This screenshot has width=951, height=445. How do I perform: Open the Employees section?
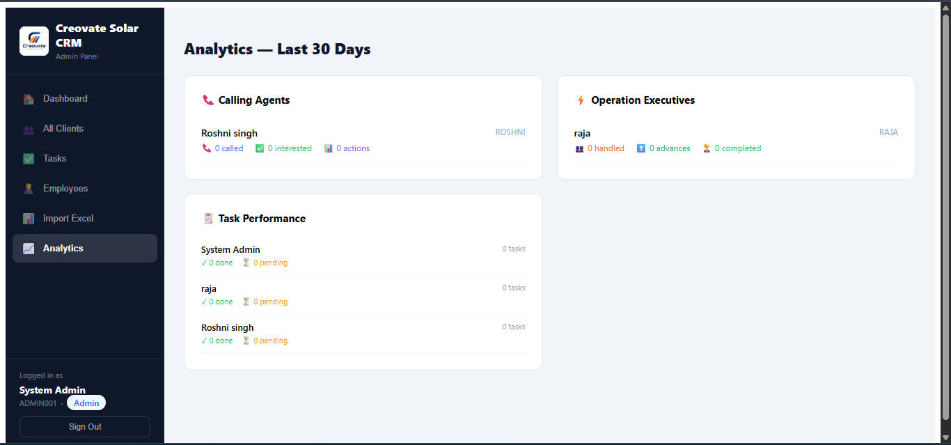click(x=85, y=189)
